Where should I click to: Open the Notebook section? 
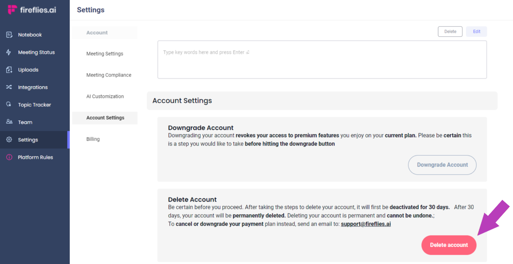30,34
